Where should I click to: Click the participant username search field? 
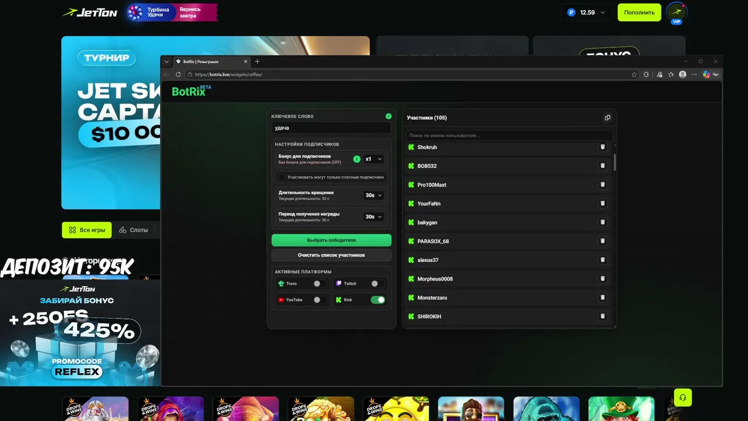tap(509, 135)
